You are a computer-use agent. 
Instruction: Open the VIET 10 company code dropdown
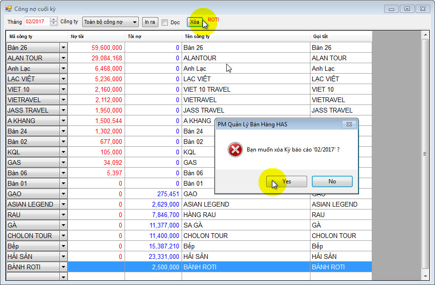pos(63,89)
